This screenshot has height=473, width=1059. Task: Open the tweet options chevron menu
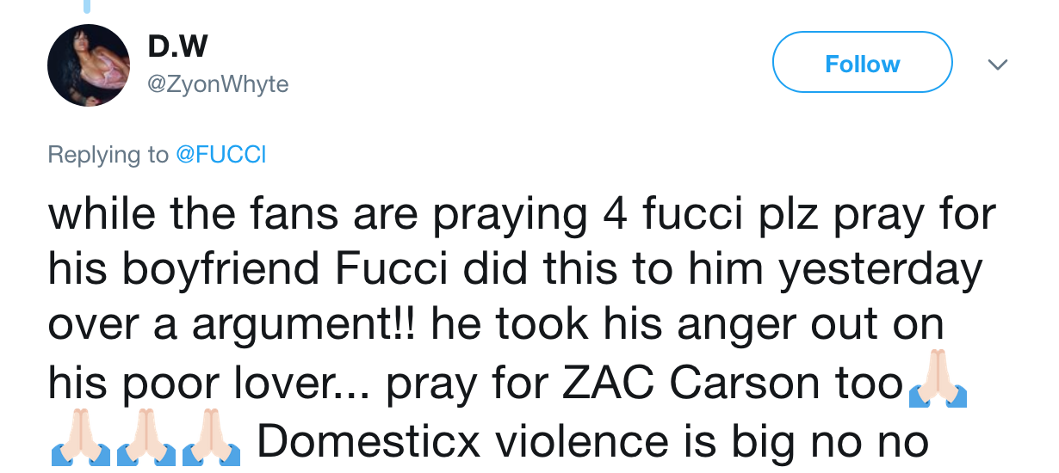coord(997,64)
